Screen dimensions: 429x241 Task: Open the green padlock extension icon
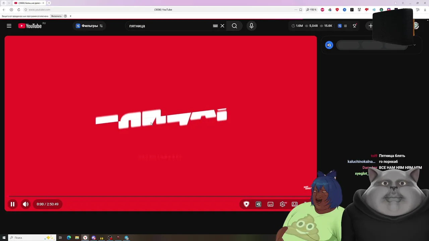(381, 10)
